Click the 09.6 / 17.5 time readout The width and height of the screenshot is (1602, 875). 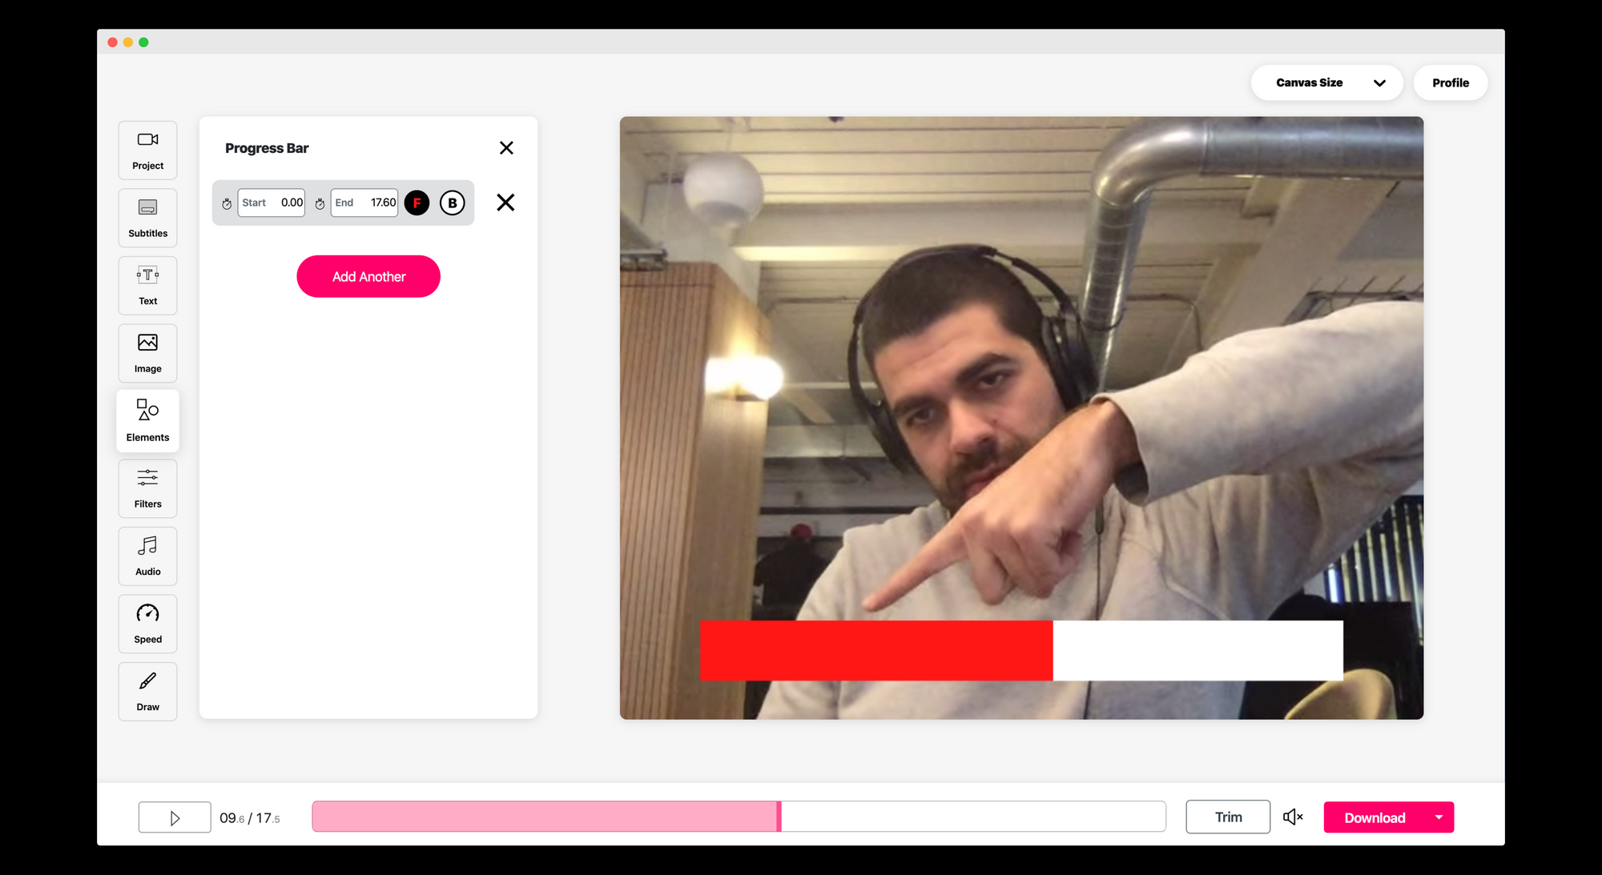click(250, 818)
